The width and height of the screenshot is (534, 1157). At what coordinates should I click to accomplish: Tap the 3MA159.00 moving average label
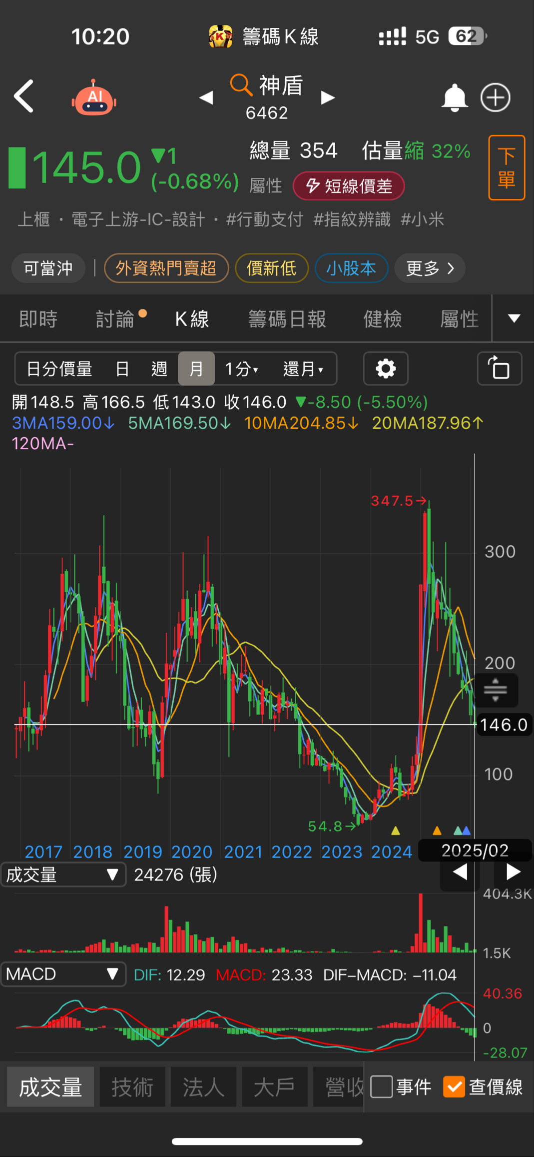pyautogui.click(x=63, y=423)
